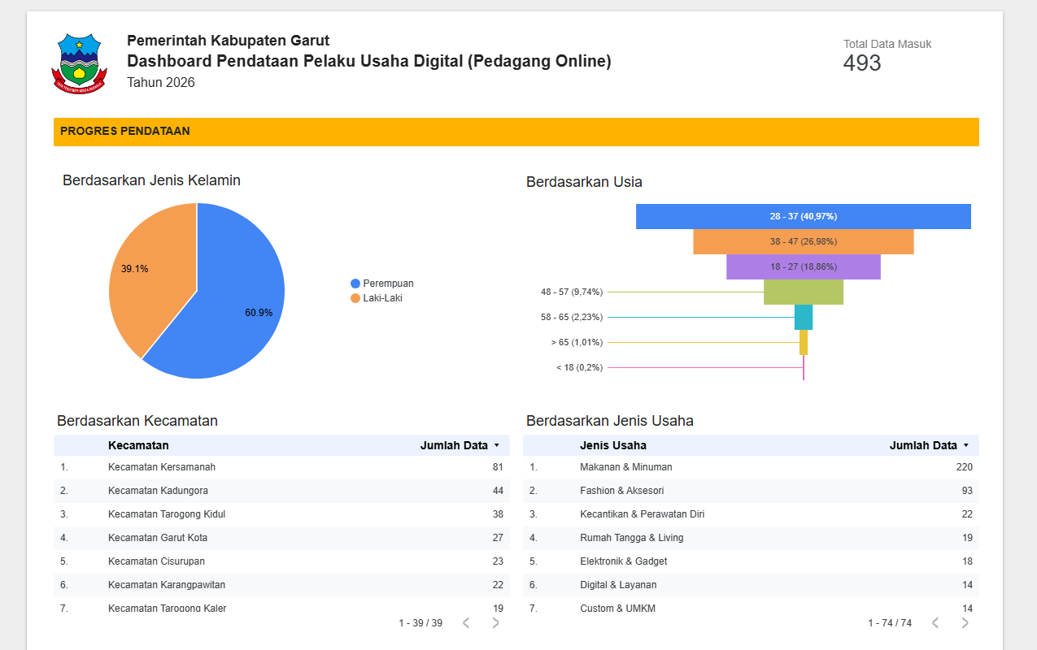Screen dimensions: 1037x650
Task: Select the Kecamatan Kadungora row
Action: click(281, 491)
